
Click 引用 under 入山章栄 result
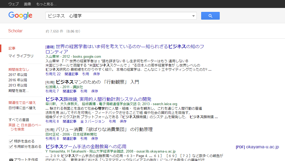(86, 74)
